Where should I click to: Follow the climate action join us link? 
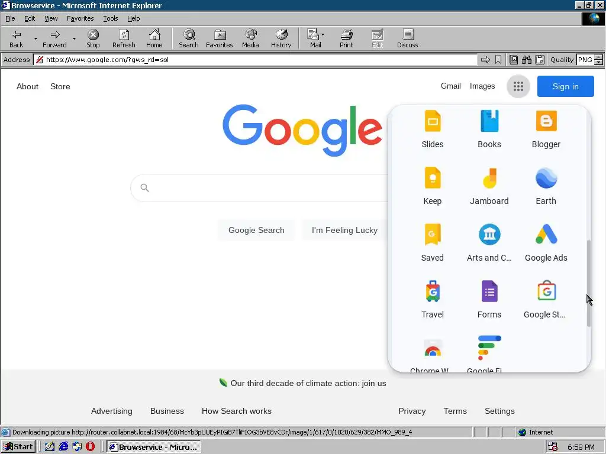pyautogui.click(x=308, y=383)
